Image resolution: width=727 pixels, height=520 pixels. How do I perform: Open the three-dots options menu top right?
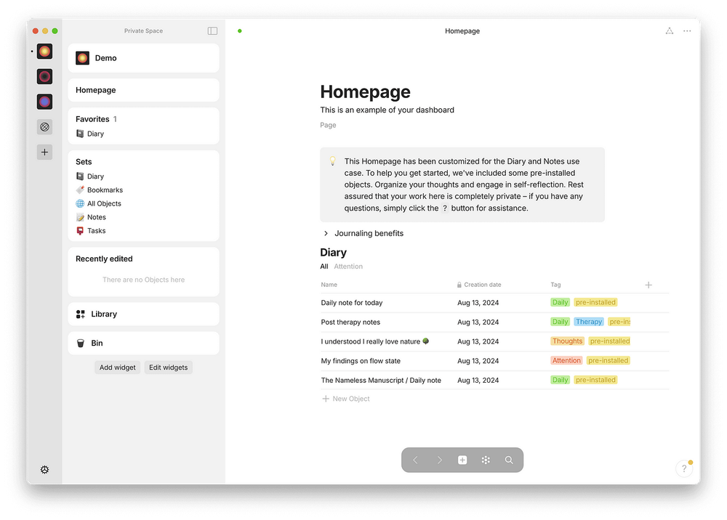point(687,31)
